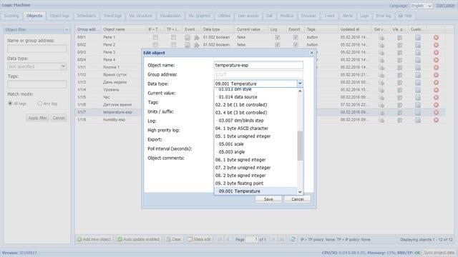Delete the Кнопка 1 object row

[436, 67]
